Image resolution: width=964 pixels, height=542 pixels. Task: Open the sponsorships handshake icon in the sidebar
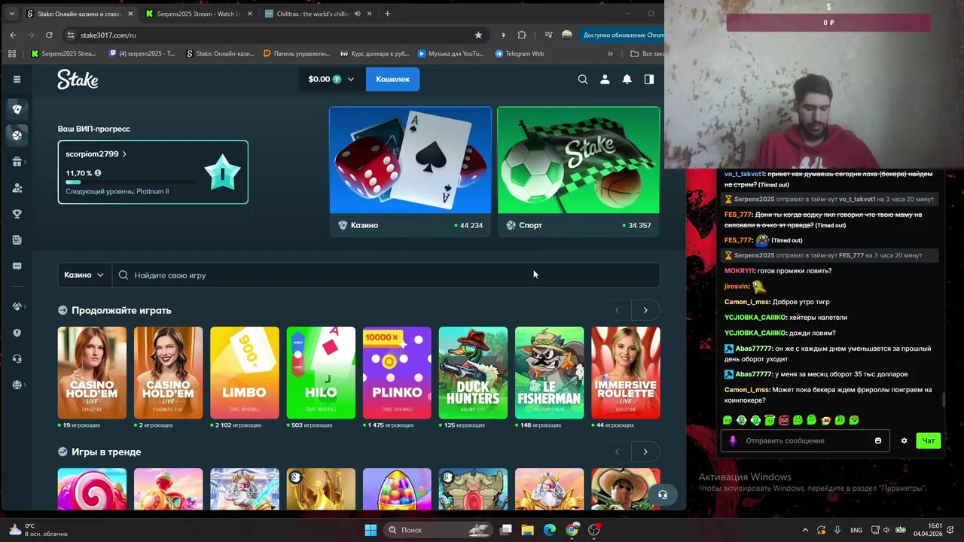[17, 306]
